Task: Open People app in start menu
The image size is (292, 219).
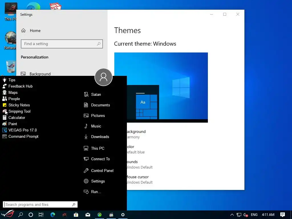Action: click(11, 99)
